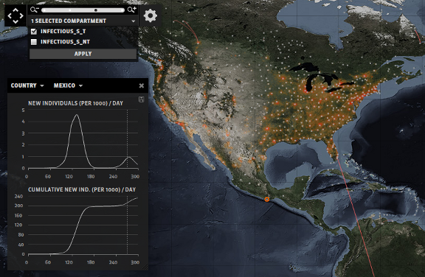Click the zoom level slider handle
The image size is (425, 277).
click(x=96, y=10)
